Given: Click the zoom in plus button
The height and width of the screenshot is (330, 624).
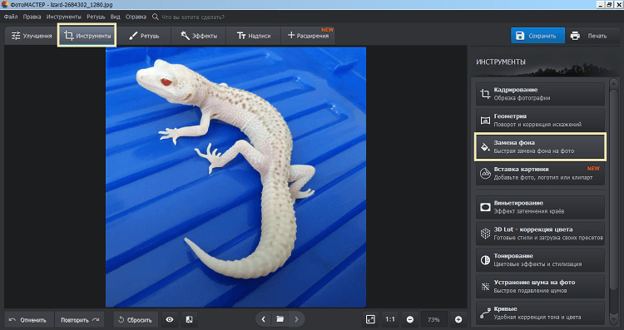Looking at the screenshot, I should click(458, 319).
